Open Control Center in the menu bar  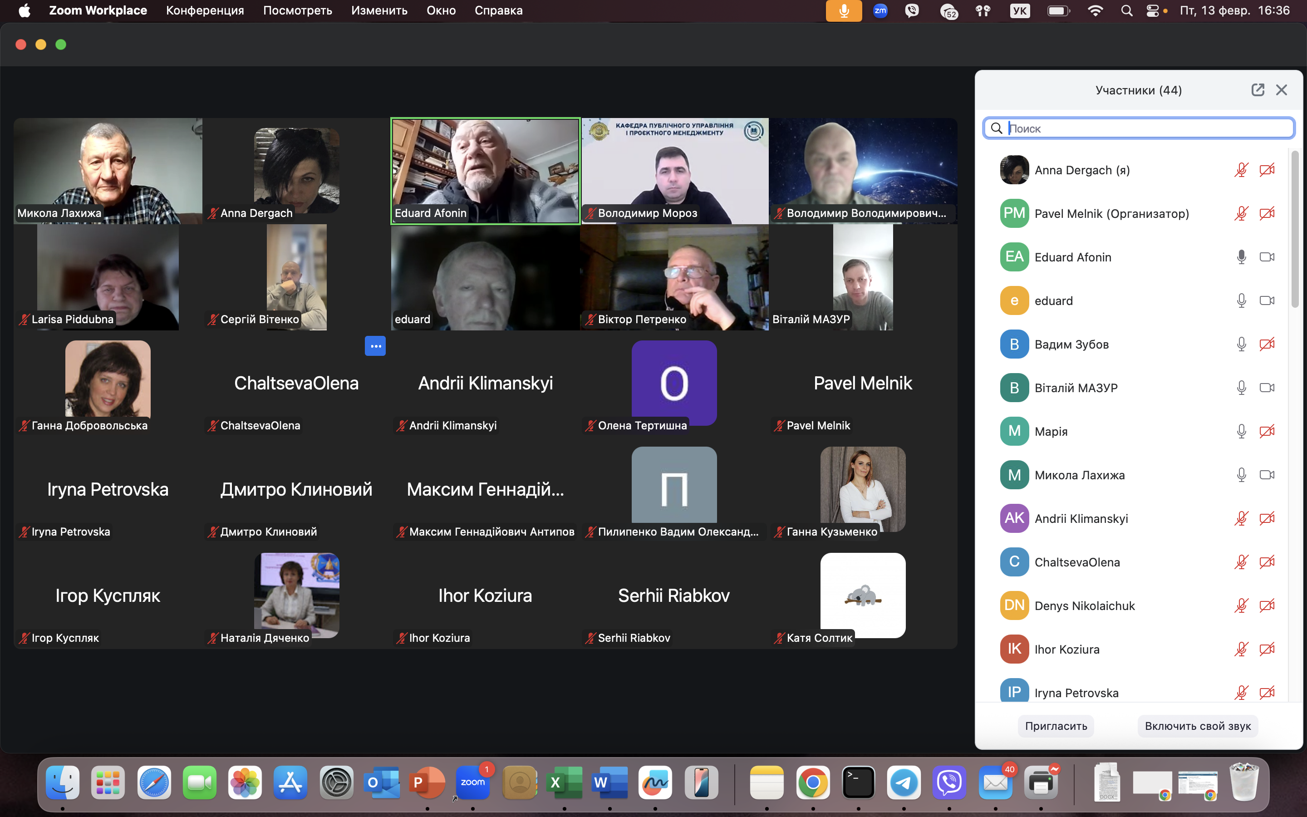(1152, 11)
